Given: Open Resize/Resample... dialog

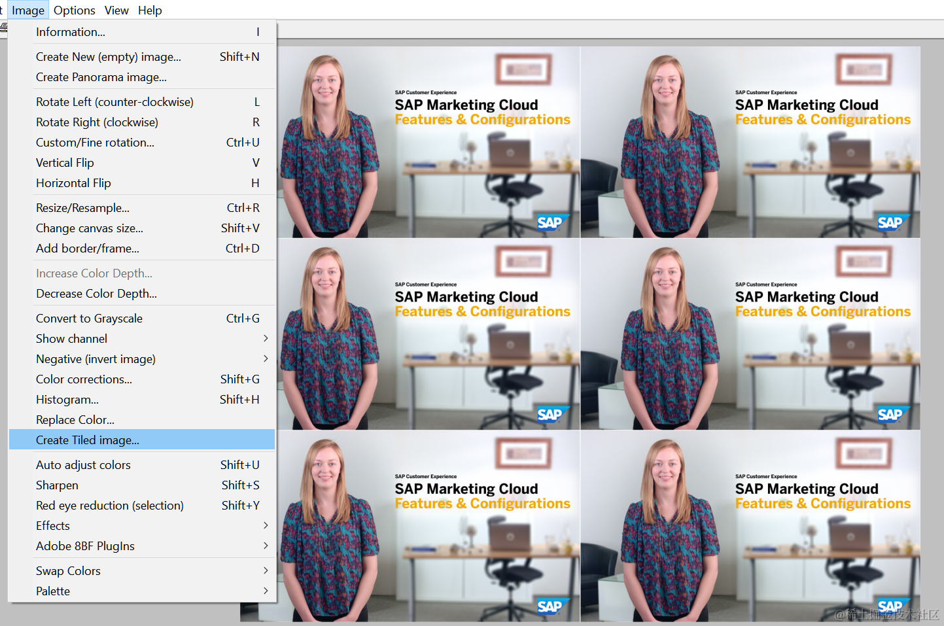Looking at the screenshot, I should pyautogui.click(x=142, y=208).
